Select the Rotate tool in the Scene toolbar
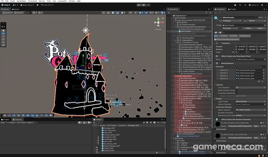 click(x=3, y=36)
